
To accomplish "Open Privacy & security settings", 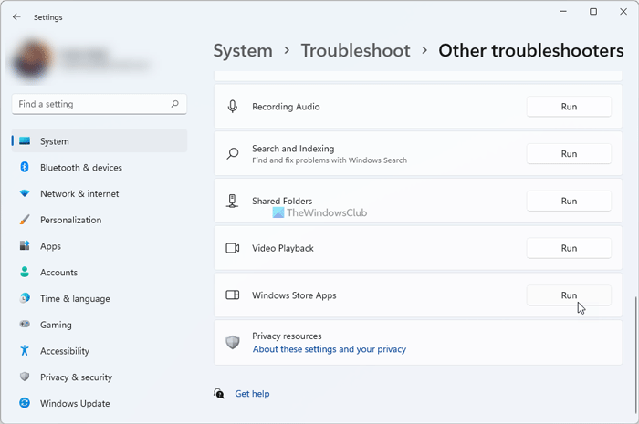I will click(77, 377).
